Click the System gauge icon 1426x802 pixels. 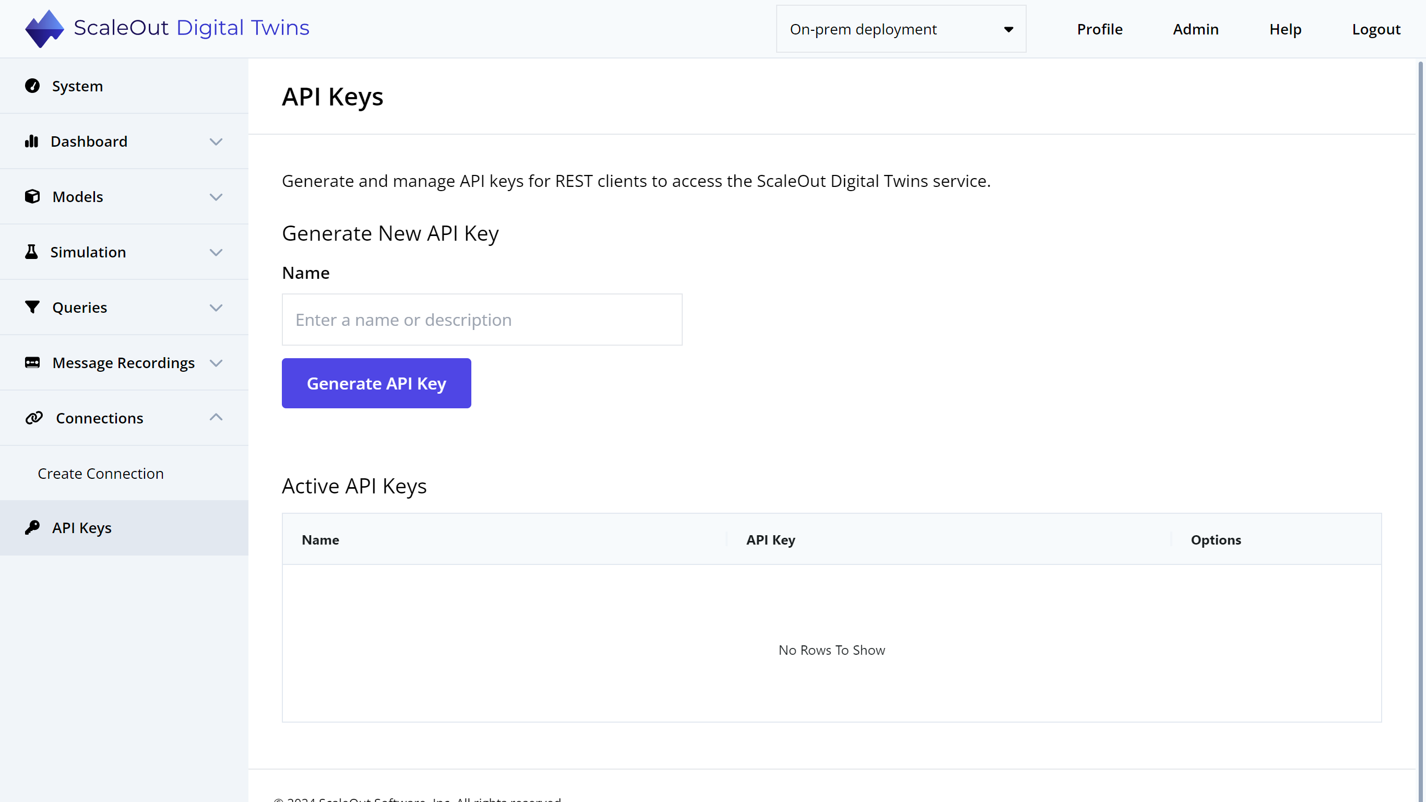click(x=32, y=86)
